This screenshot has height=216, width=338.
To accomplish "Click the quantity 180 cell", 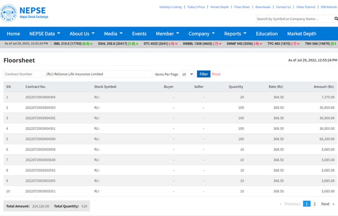I will [241, 139].
